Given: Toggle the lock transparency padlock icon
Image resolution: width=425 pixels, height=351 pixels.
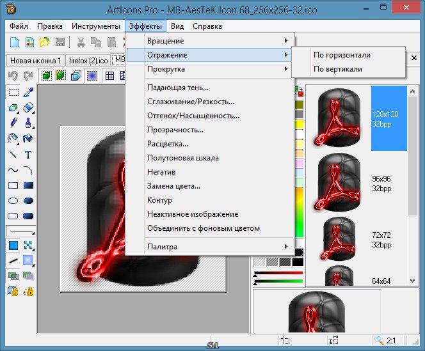Looking at the screenshot, I should (x=13, y=291).
